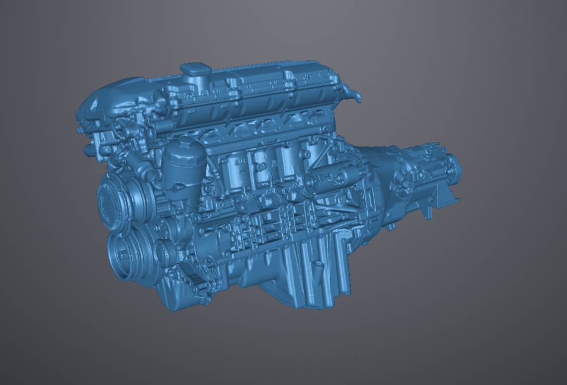Click the center of the valve cover
This screenshot has width=567, height=385.
(258, 90)
